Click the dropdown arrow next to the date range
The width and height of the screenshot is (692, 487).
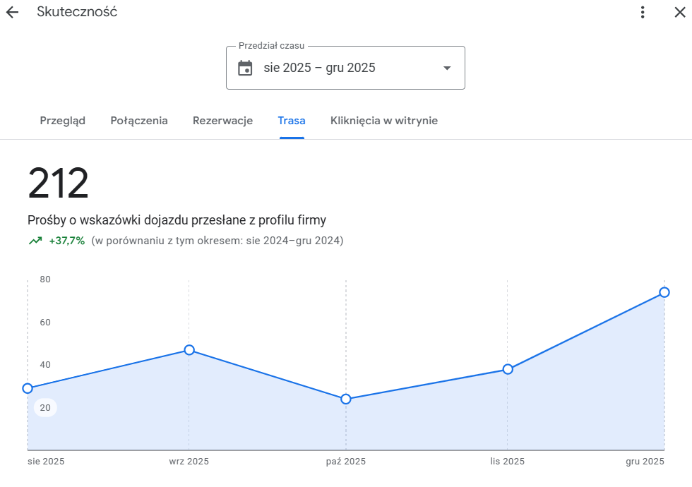[x=446, y=68]
